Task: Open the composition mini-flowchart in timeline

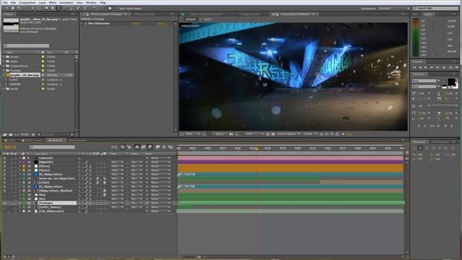Action: click(x=114, y=147)
